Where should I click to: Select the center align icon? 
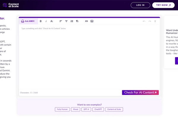(x=66, y=21)
